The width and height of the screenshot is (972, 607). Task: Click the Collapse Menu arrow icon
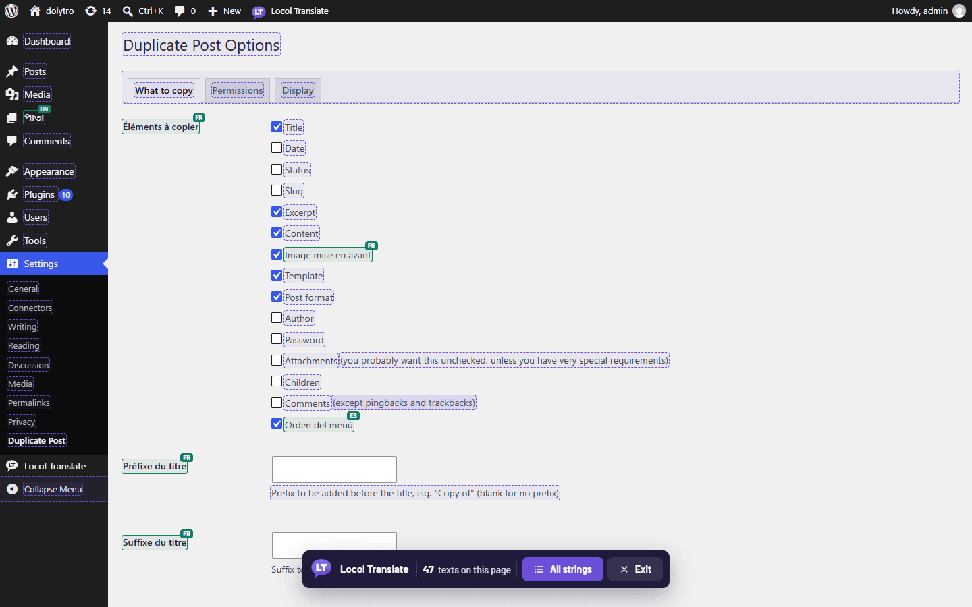tap(12, 489)
